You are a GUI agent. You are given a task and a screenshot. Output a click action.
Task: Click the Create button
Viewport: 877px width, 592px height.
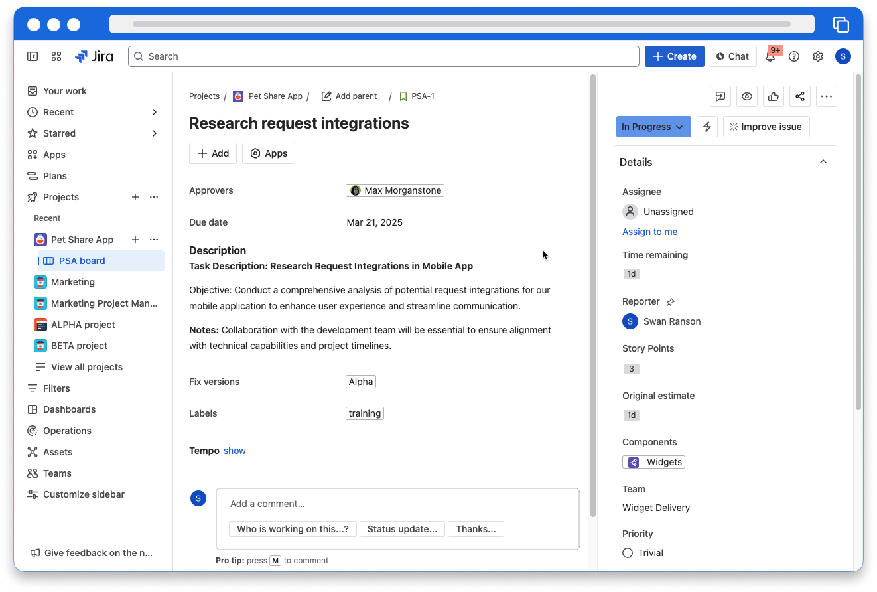click(x=675, y=56)
